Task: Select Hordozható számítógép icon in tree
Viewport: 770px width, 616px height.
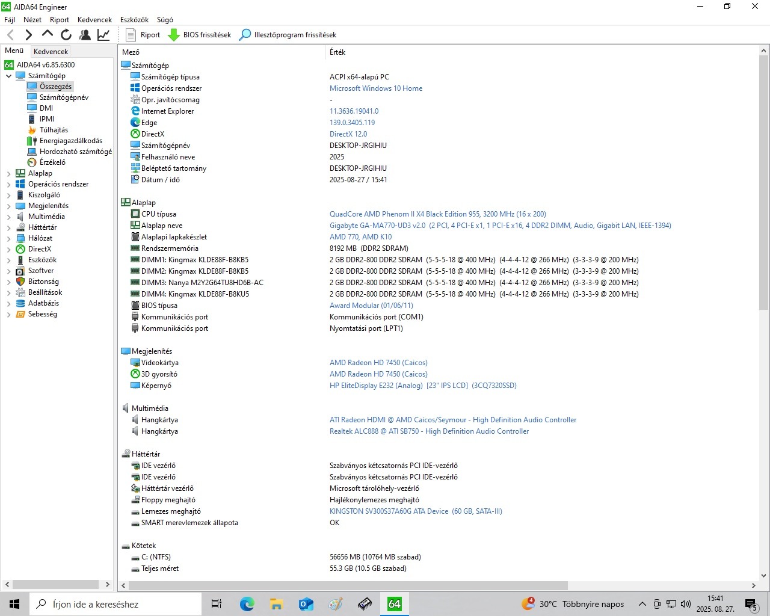Action: 32,152
